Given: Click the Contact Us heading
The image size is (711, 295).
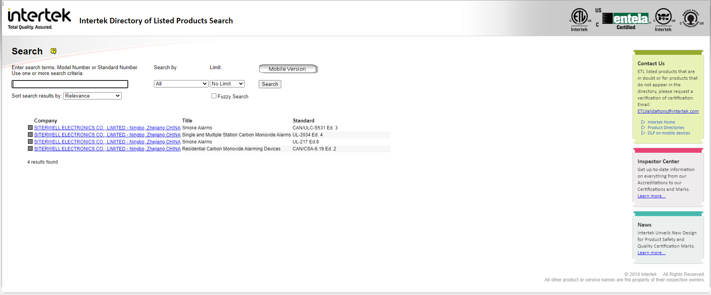Looking at the screenshot, I should coord(651,63).
